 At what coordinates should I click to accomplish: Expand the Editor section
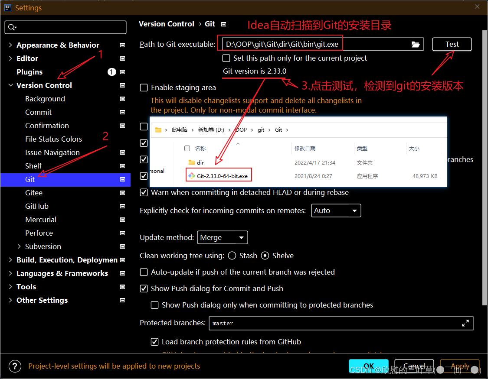pos(10,58)
